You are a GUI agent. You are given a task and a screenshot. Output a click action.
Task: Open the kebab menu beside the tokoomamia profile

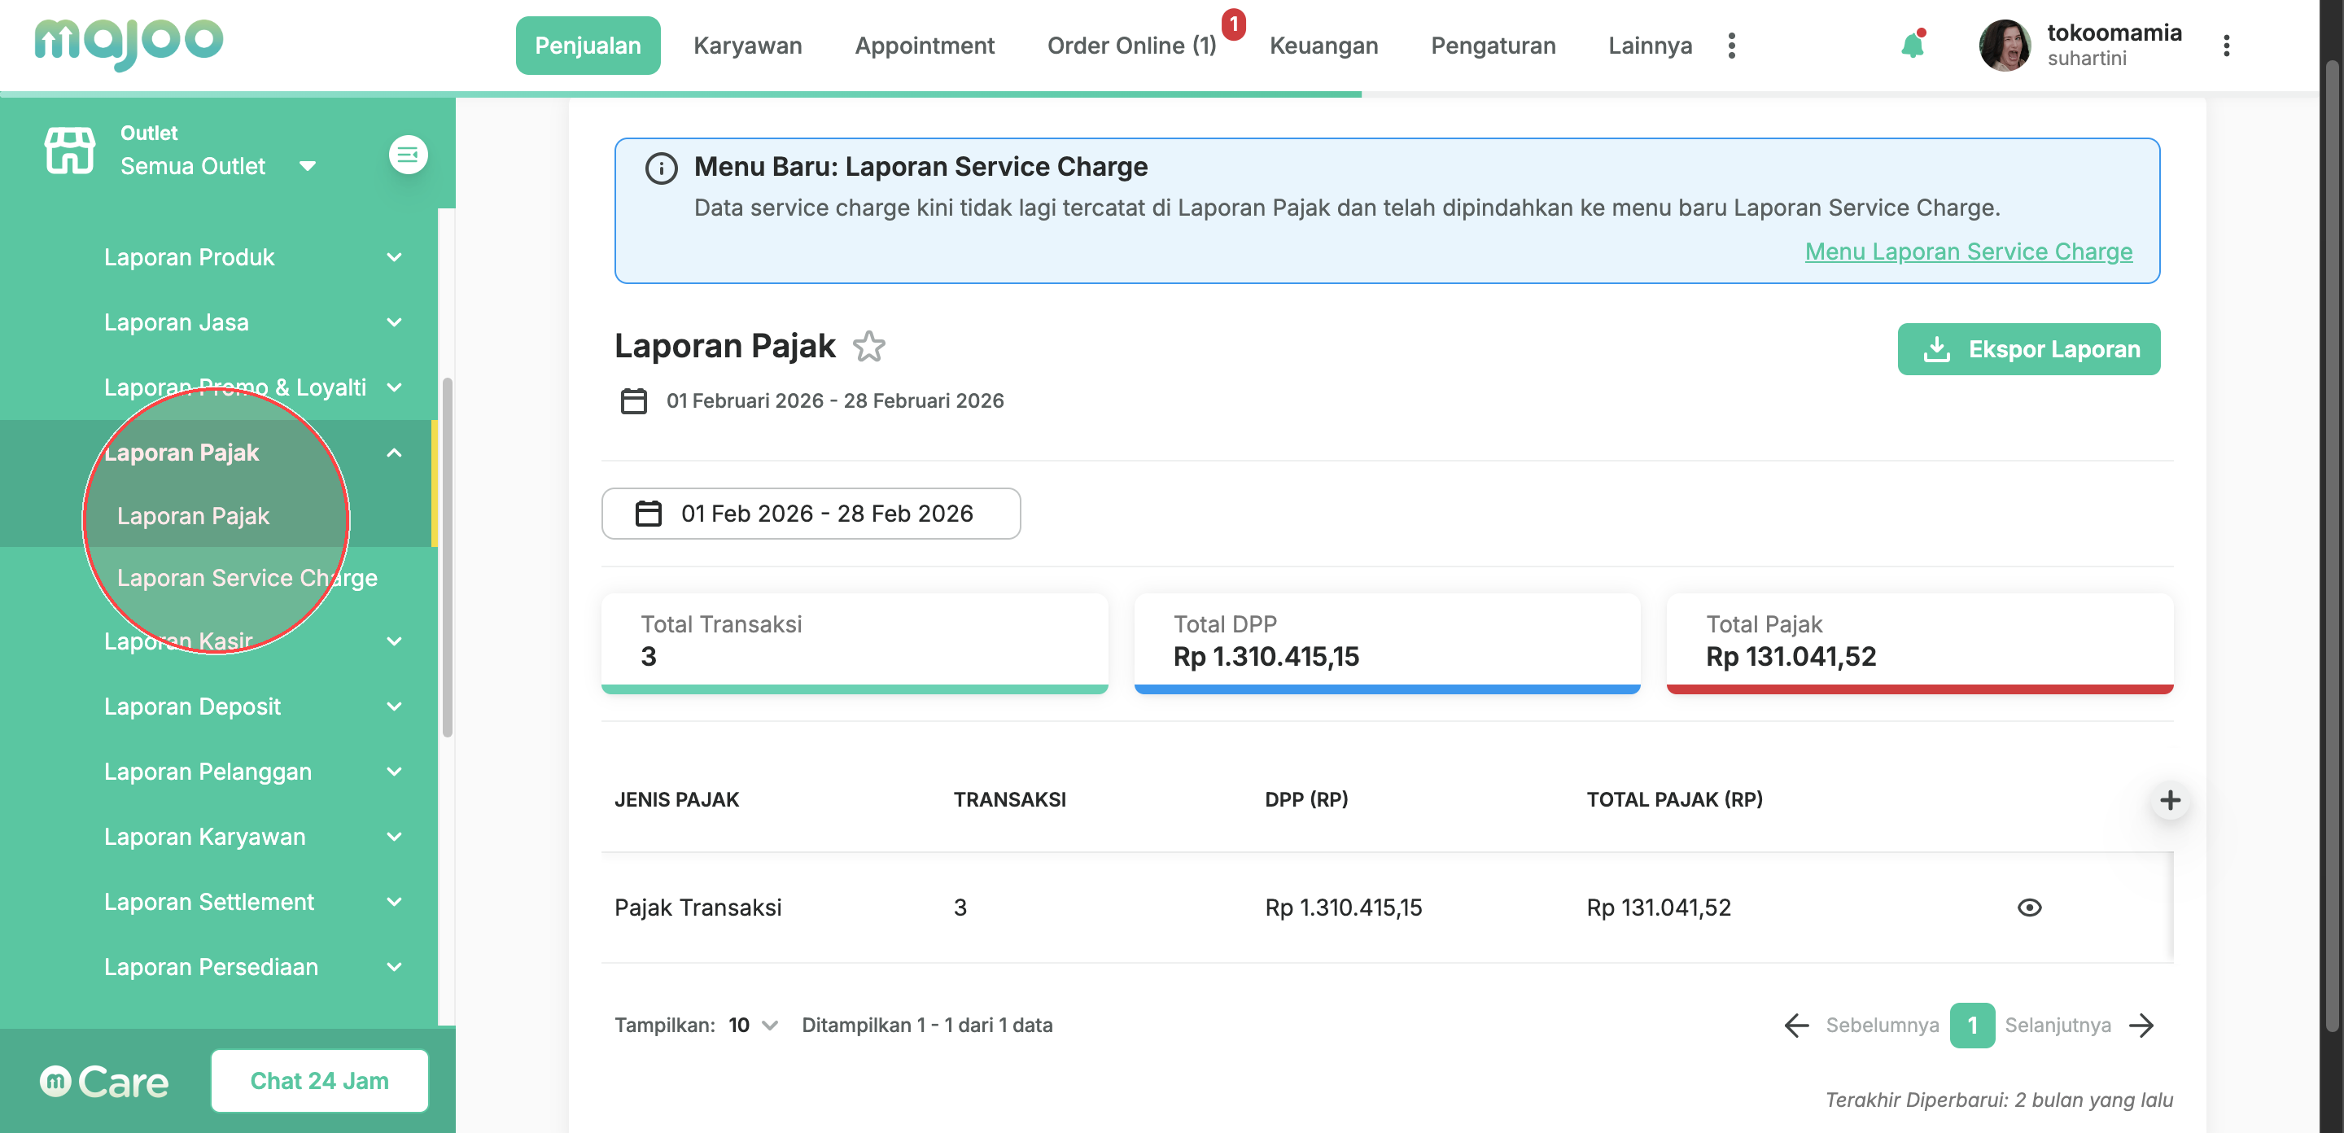pyautogui.click(x=2226, y=46)
